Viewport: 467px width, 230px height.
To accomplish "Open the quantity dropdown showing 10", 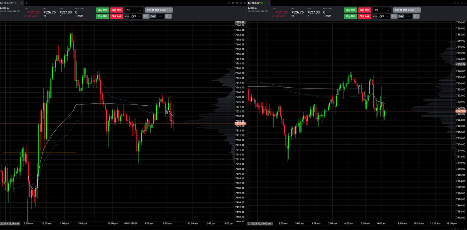I will tap(140, 10).
